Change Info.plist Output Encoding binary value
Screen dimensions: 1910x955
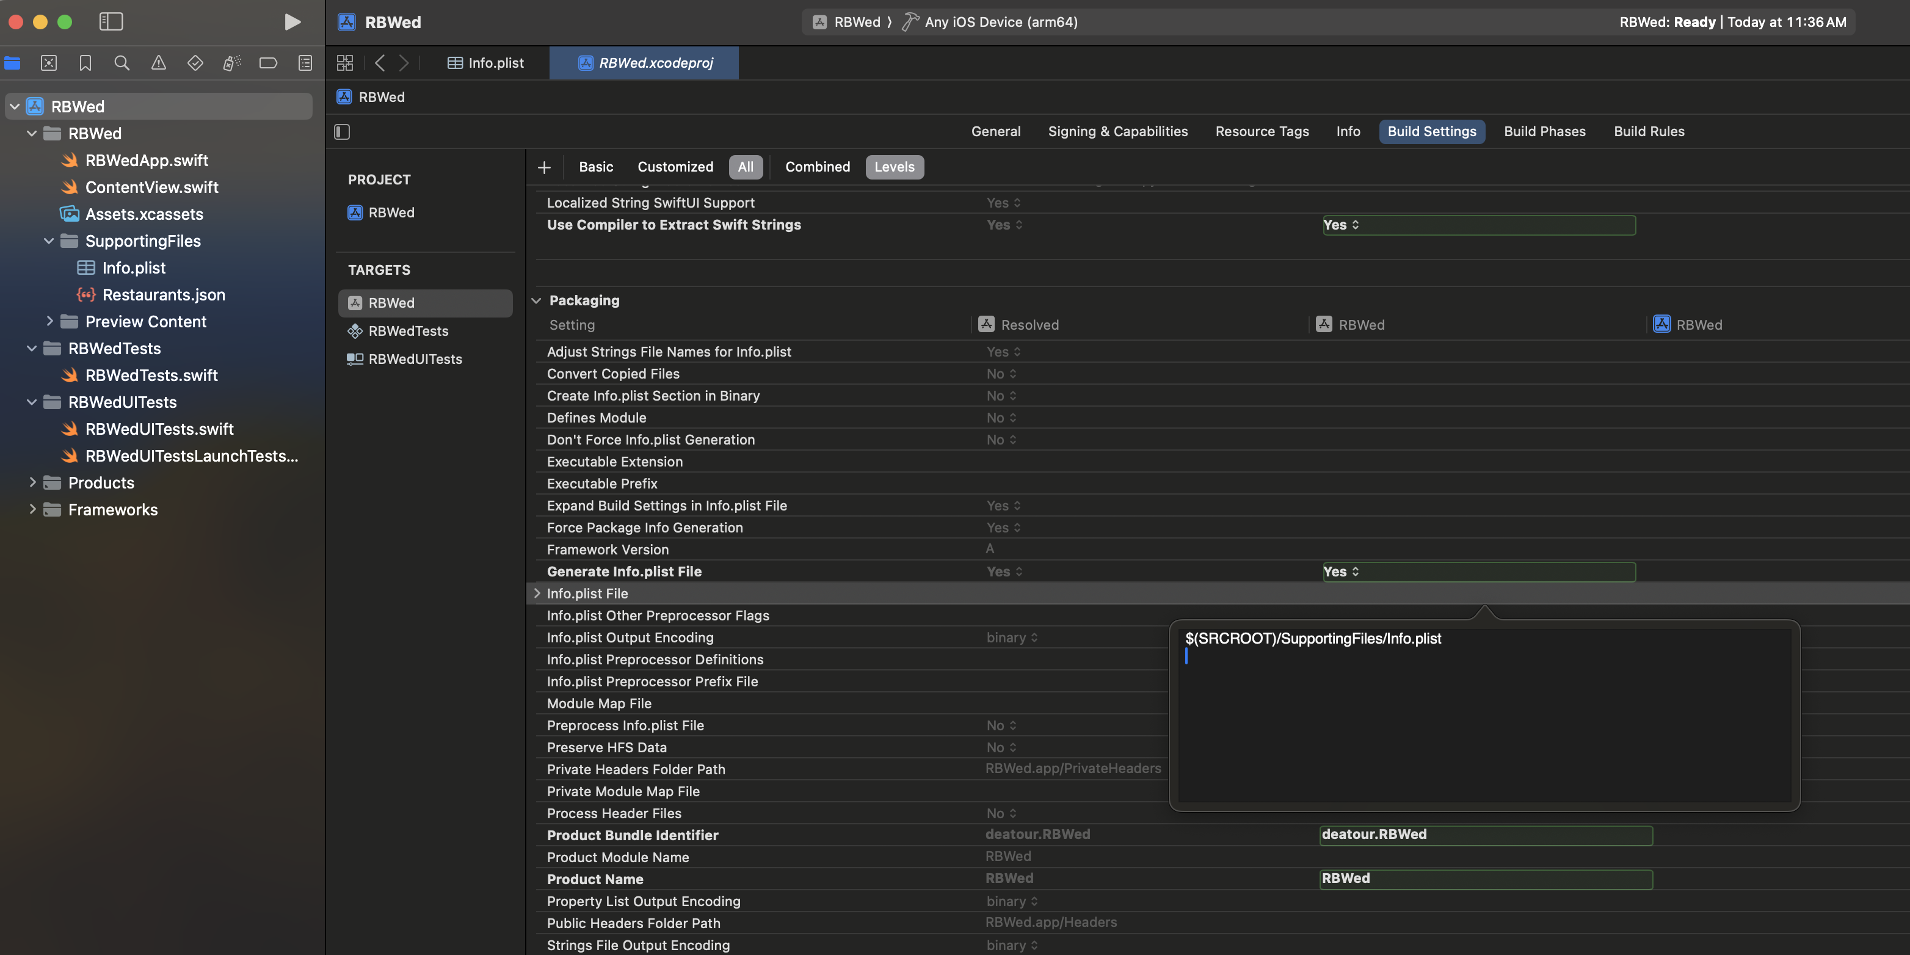point(1011,637)
